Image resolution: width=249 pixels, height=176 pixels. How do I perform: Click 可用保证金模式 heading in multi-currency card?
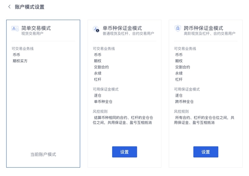tap(187, 89)
